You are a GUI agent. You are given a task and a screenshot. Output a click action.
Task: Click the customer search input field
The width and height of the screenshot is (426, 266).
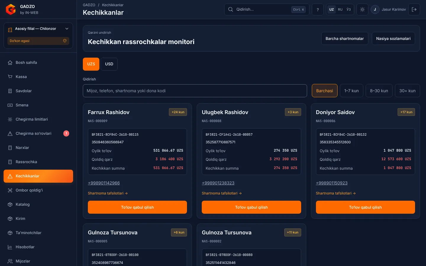pos(195,91)
